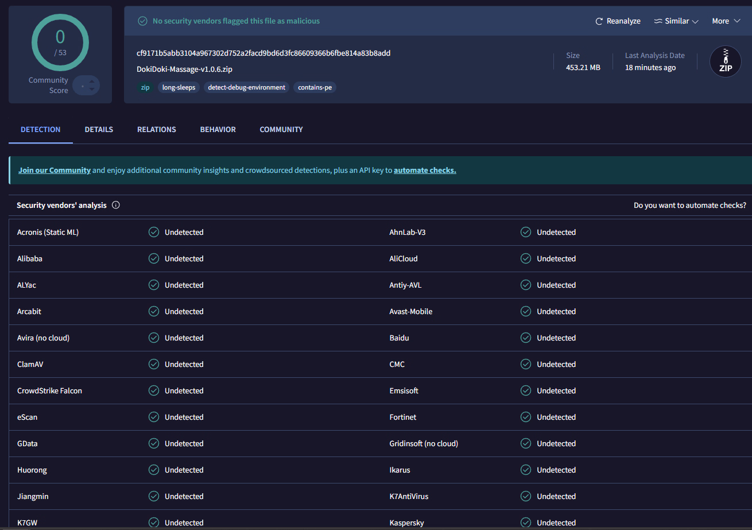Open the Relations tab
The image size is (752, 530).
click(157, 130)
